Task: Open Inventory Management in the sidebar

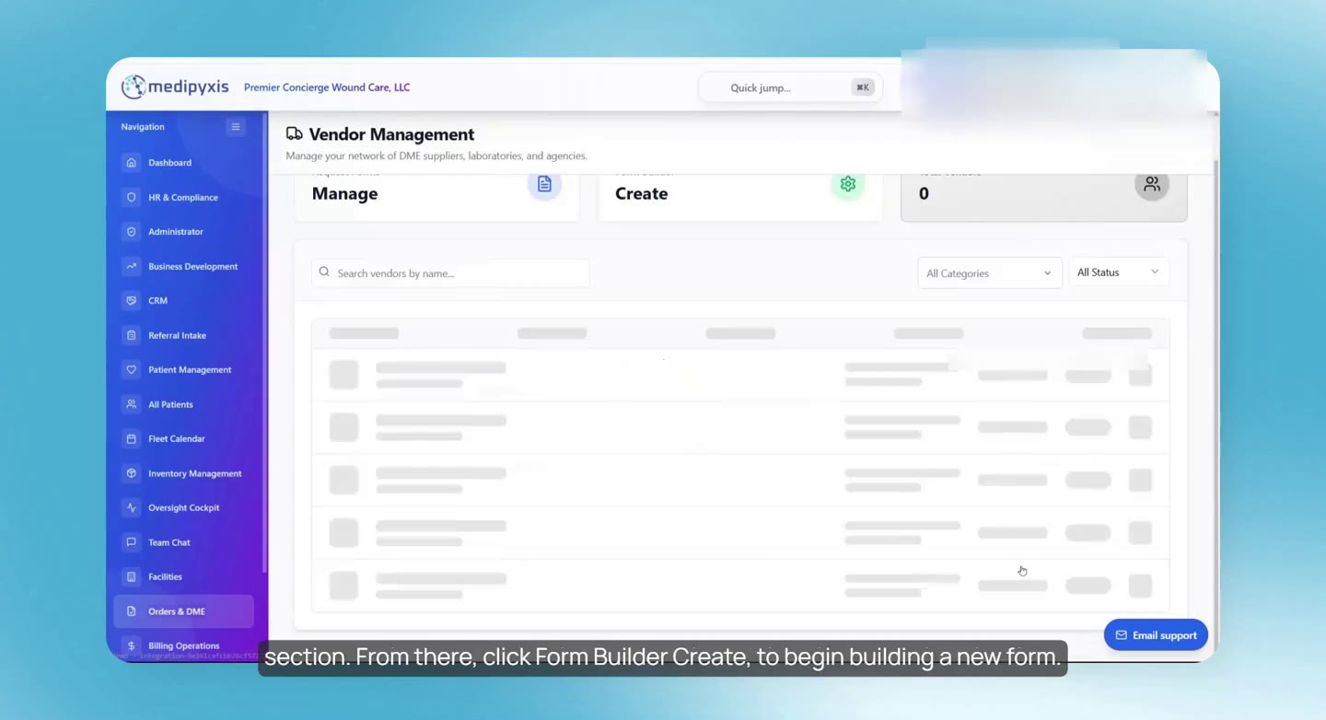Action: (184, 473)
